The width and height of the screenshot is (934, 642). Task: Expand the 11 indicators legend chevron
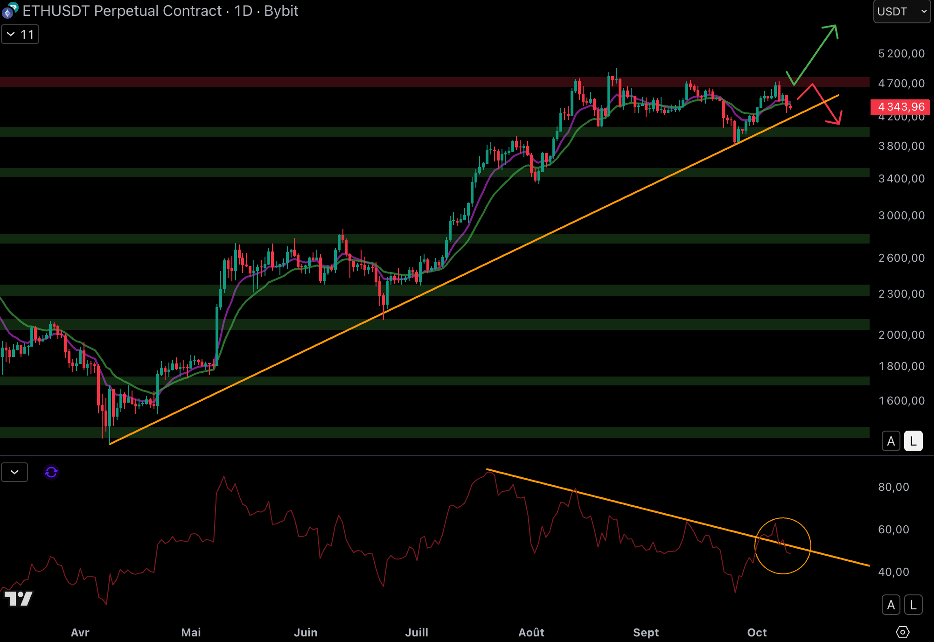tap(20, 35)
